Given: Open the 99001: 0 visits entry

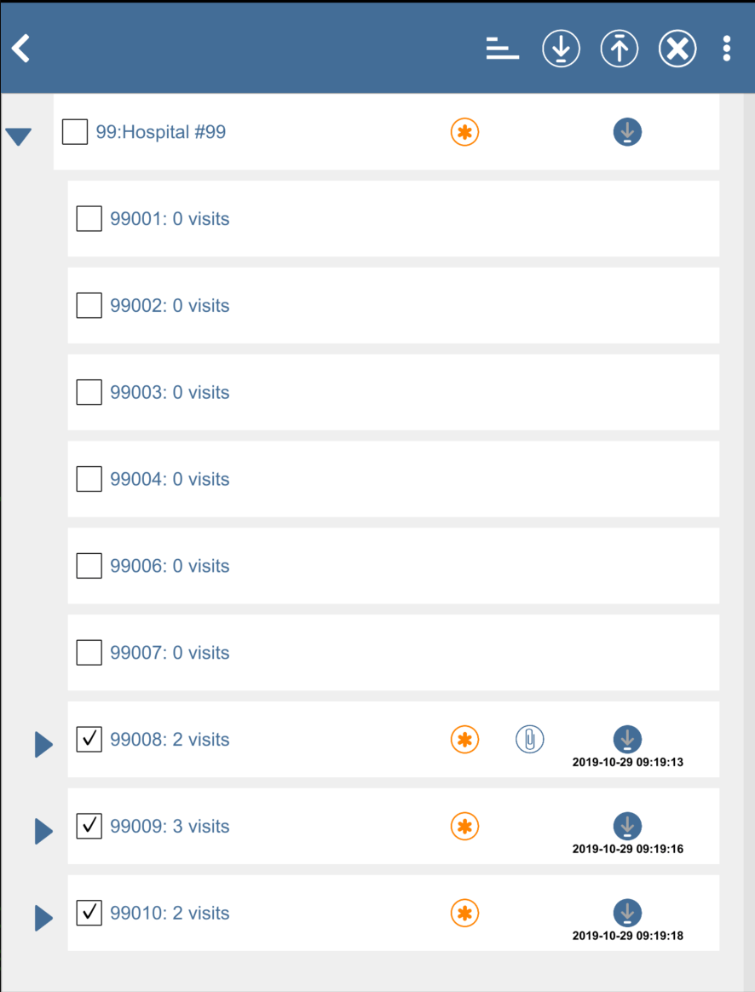Looking at the screenshot, I should 170,219.
